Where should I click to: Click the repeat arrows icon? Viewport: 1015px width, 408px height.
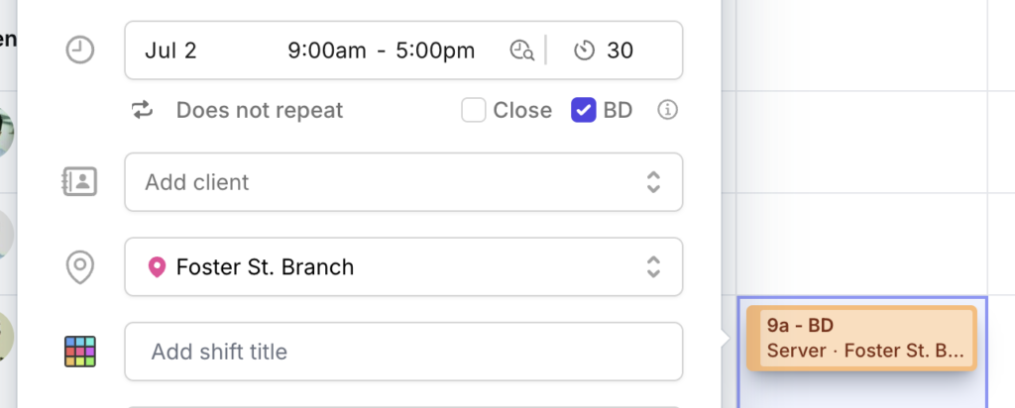(143, 110)
